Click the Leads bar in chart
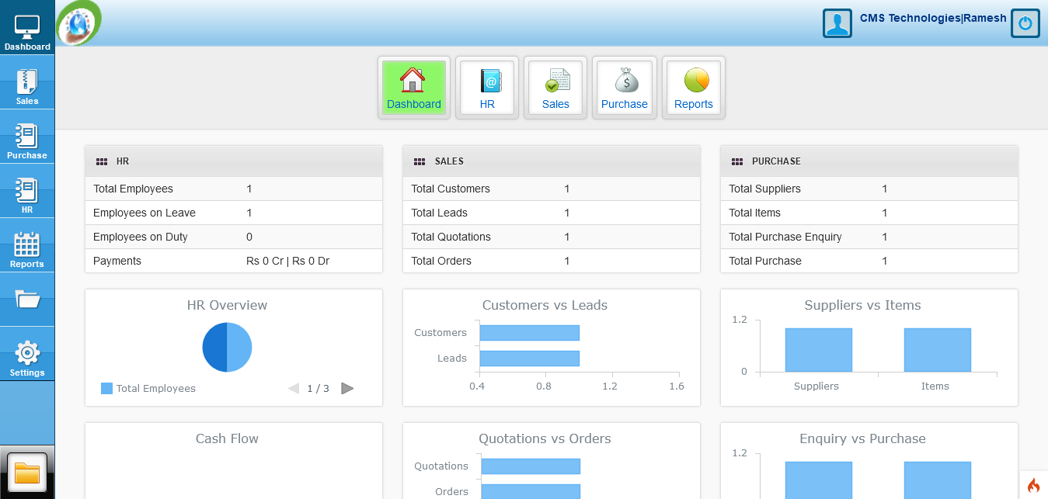 pyautogui.click(x=530, y=359)
